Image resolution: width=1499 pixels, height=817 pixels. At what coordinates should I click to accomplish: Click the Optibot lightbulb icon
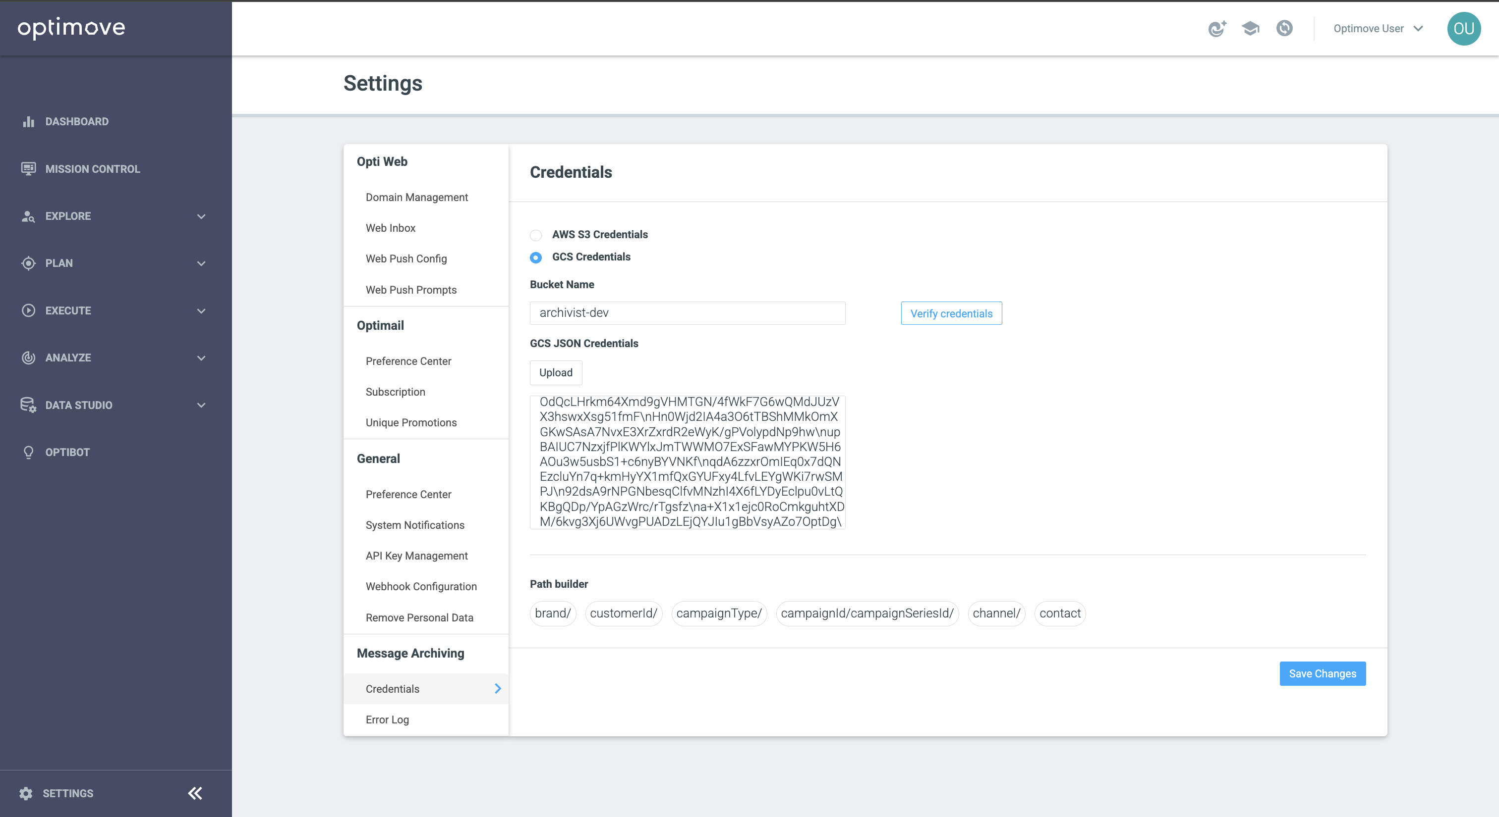click(28, 452)
